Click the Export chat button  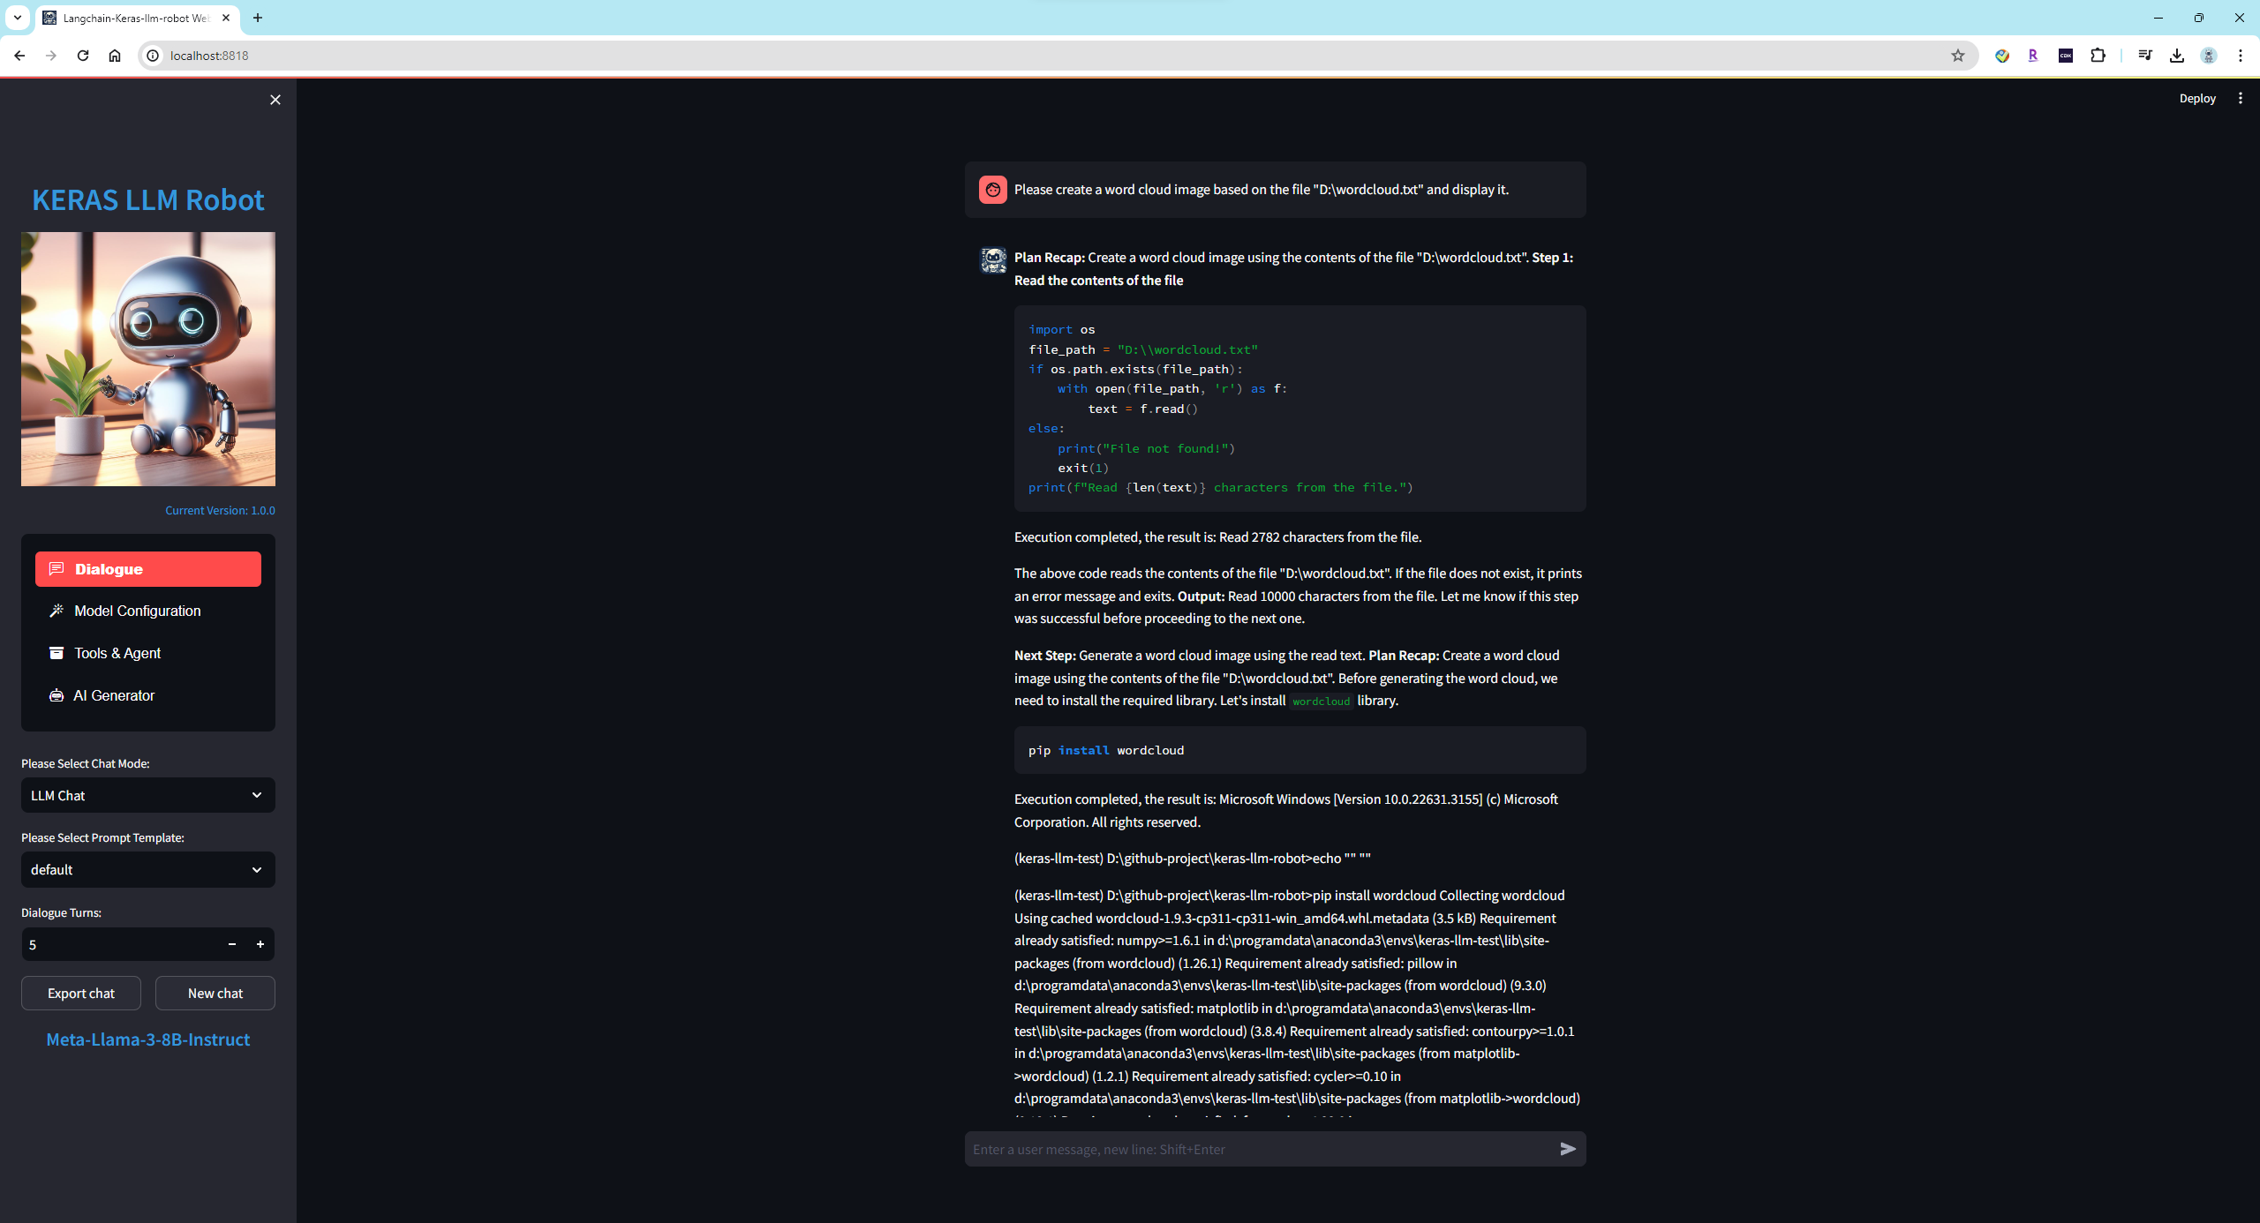click(81, 993)
